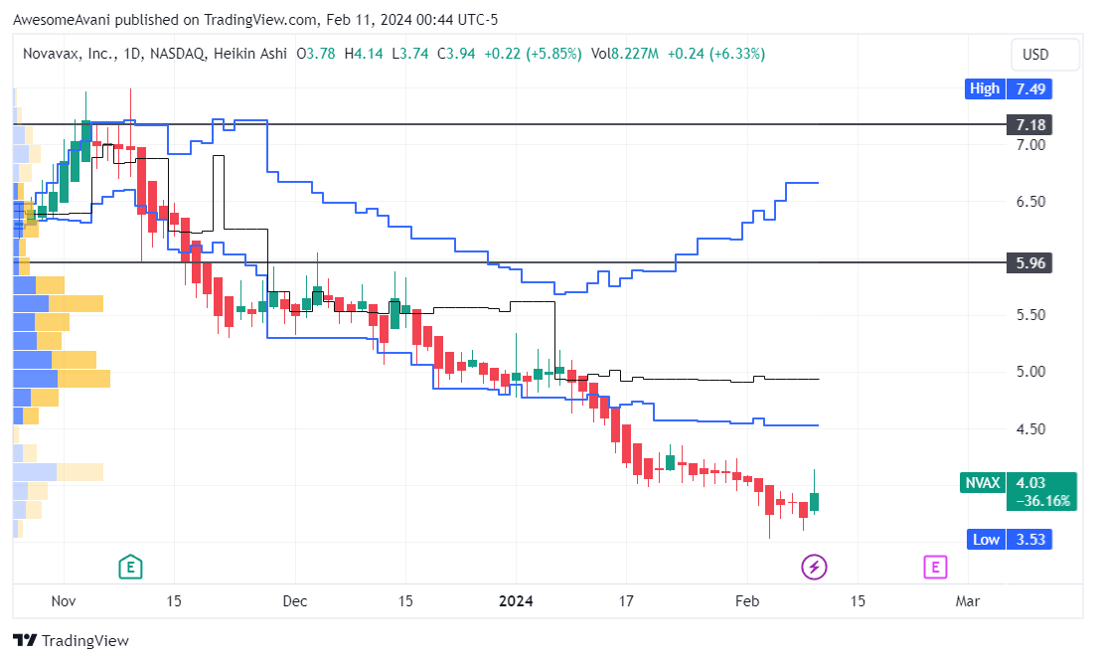Click the High 7.49 price label
Screen dimensions: 1096x662
[x=1009, y=88]
